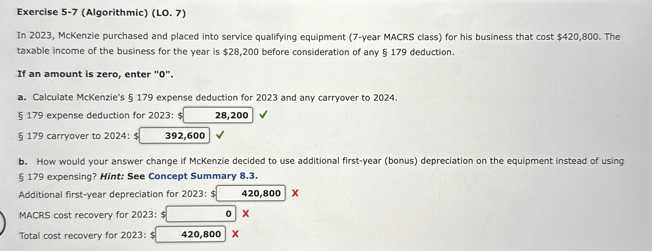
Task: Click the red X next to MACRS cost recovery
Action: click(x=246, y=214)
